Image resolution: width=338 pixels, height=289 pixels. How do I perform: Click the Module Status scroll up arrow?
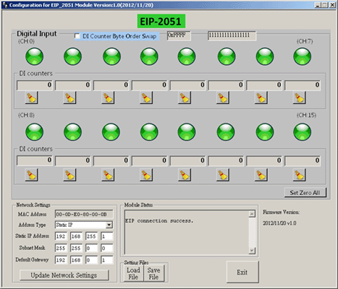[252, 214]
